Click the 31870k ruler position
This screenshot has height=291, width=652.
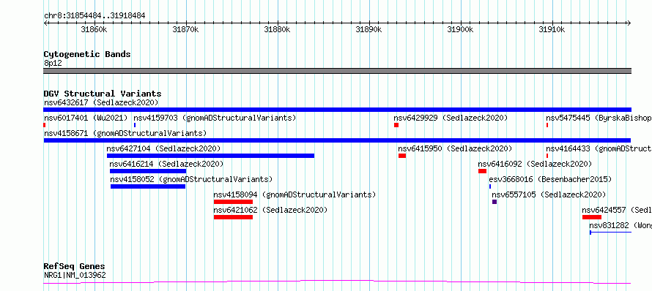(x=185, y=29)
